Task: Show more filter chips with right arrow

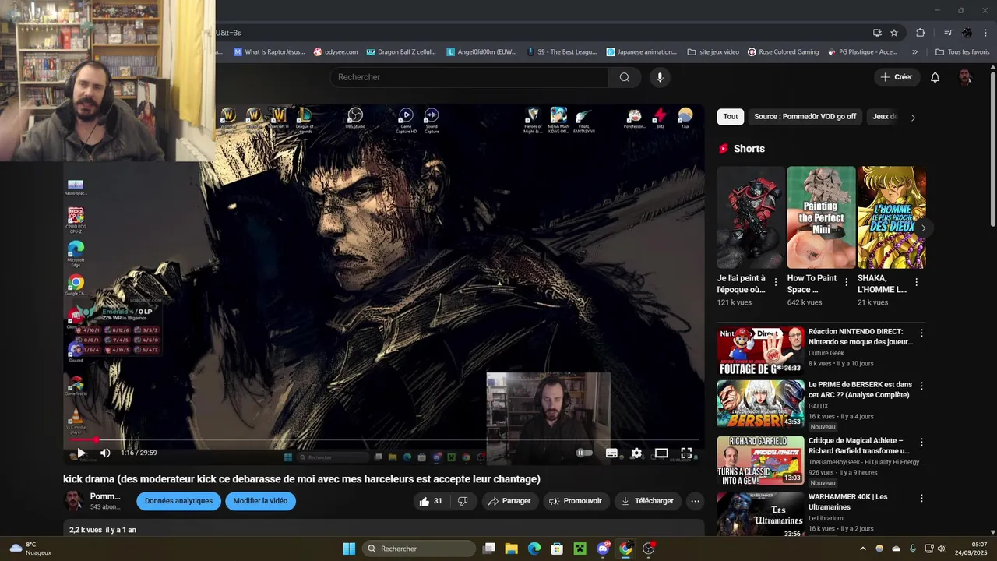Action: (913, 118)
